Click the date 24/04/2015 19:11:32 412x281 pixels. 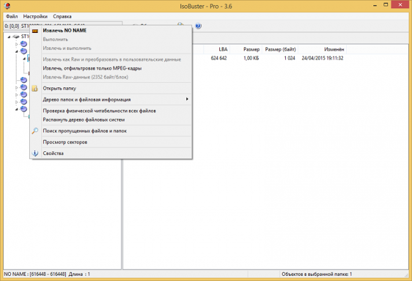tap(323, 58)
